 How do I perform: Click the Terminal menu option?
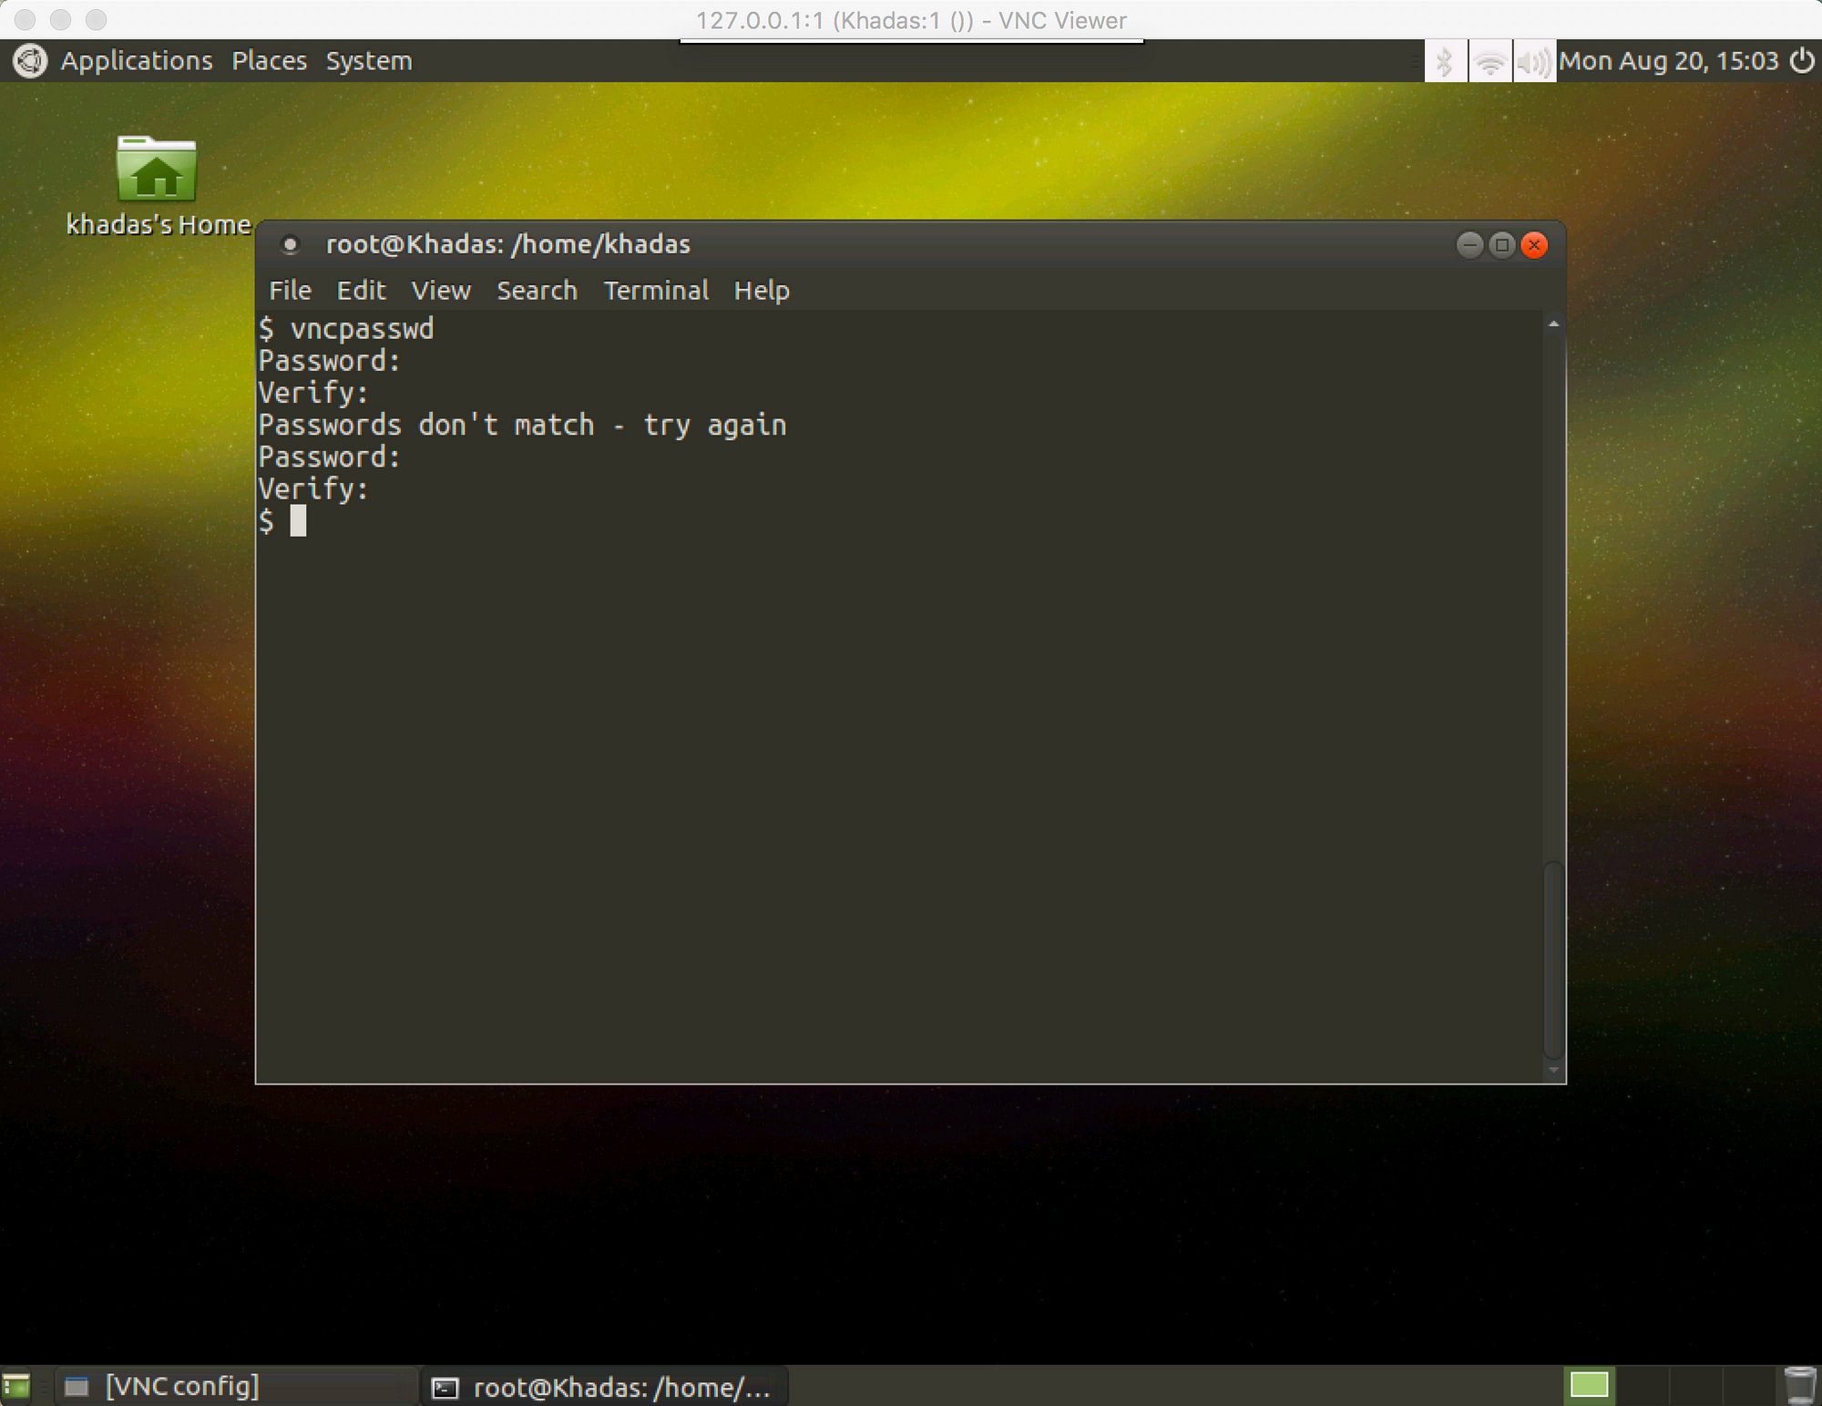point(654,290)
